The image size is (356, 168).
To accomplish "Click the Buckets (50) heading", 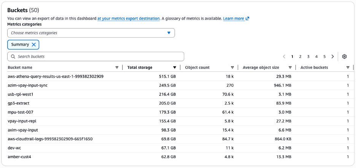I will [x=23, y=10].
